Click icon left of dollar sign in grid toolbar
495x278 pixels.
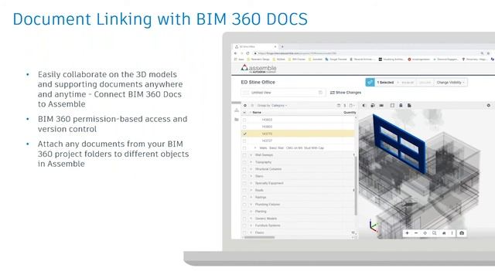pos(339,105)
